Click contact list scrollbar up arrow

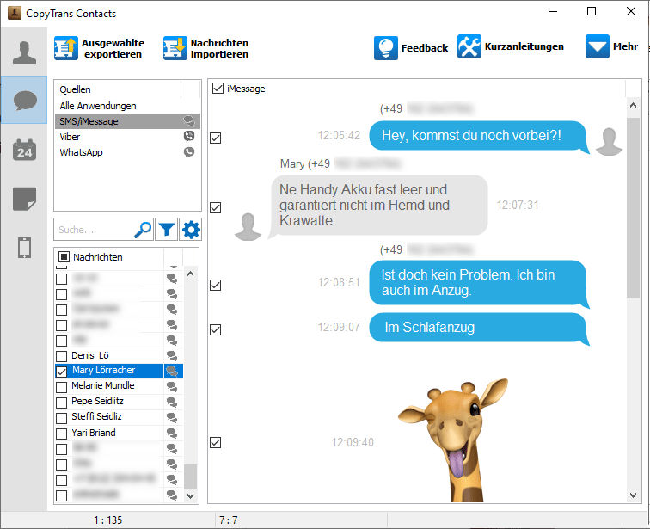pos(190,274)
